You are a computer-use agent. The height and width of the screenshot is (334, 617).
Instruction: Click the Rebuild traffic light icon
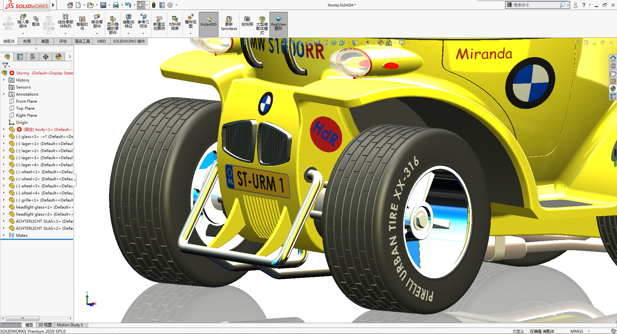(154, 5)
